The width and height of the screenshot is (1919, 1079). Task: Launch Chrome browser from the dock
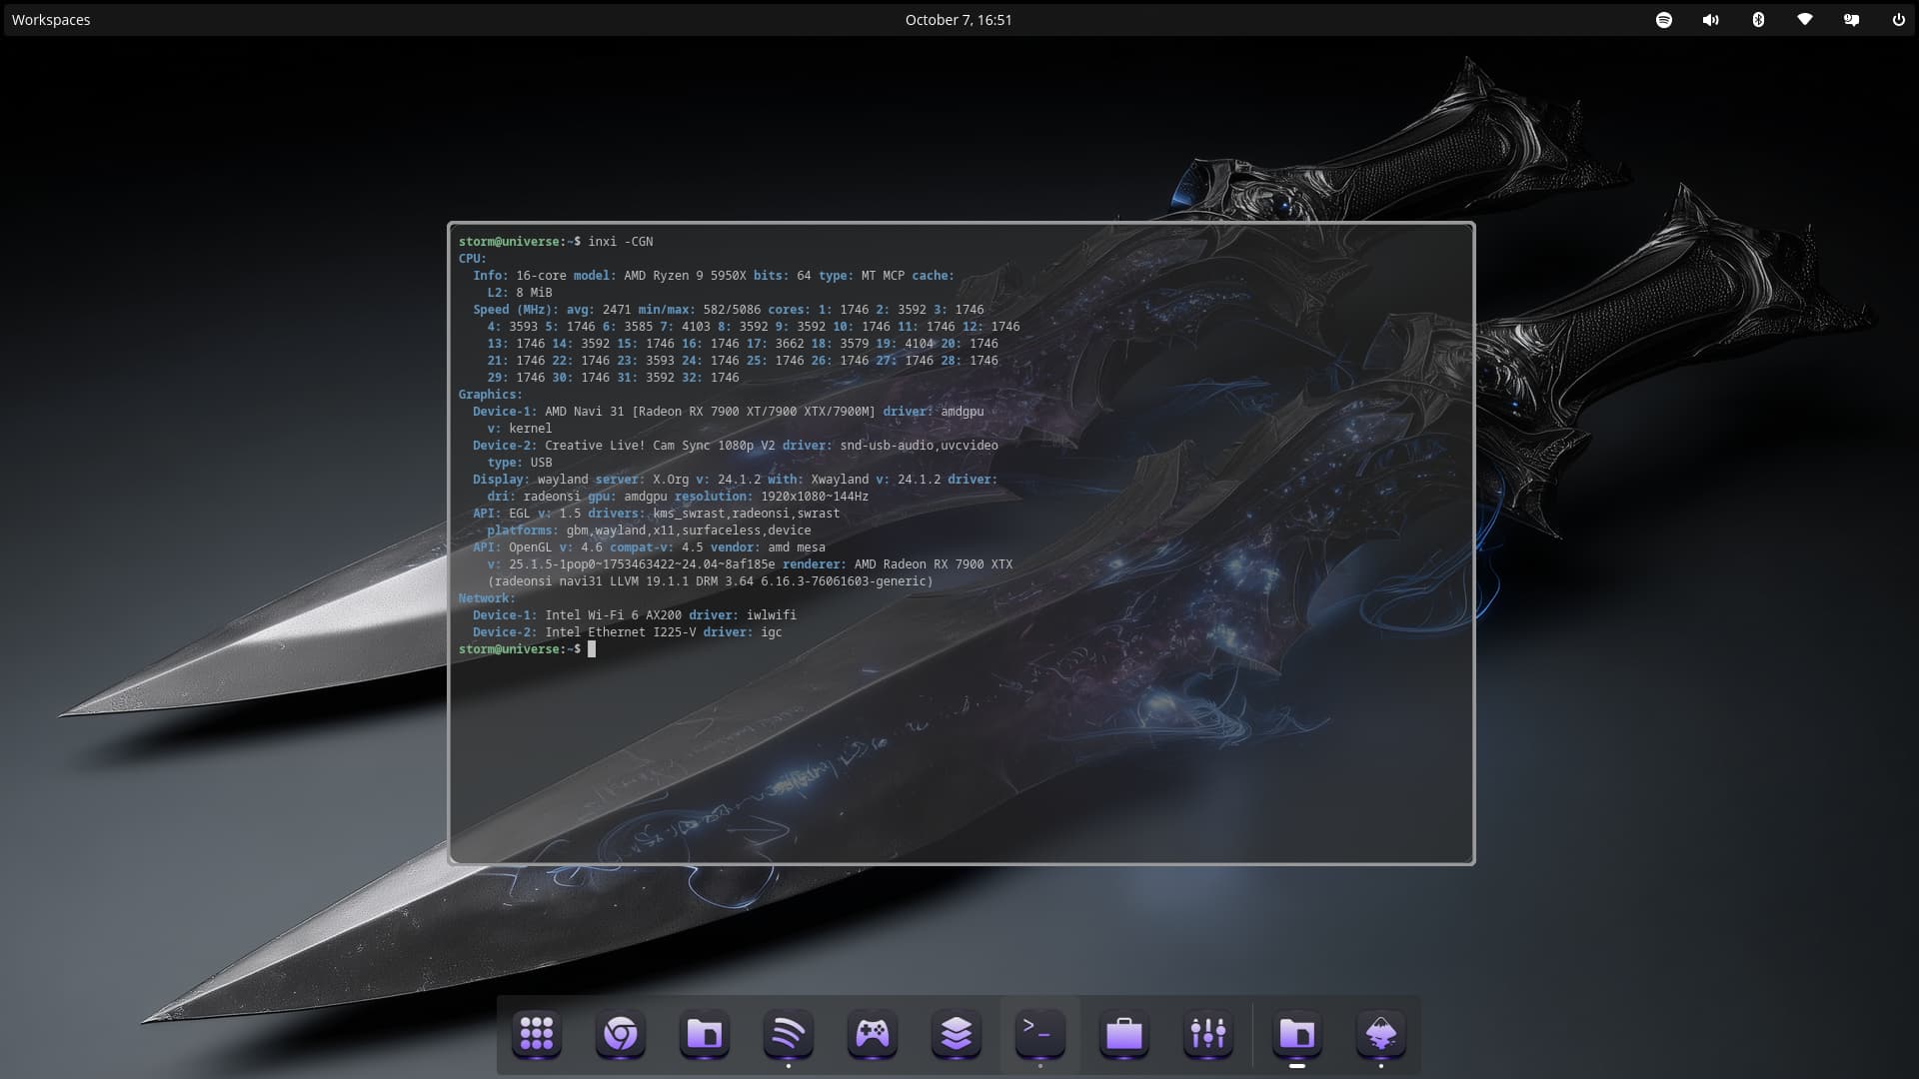[621, 1034]
